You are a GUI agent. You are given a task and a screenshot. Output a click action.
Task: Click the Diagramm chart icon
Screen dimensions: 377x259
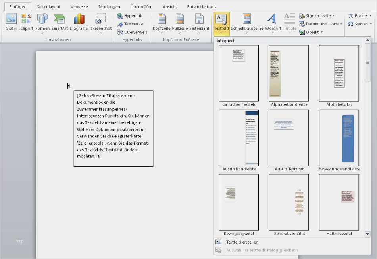(79, 22)
